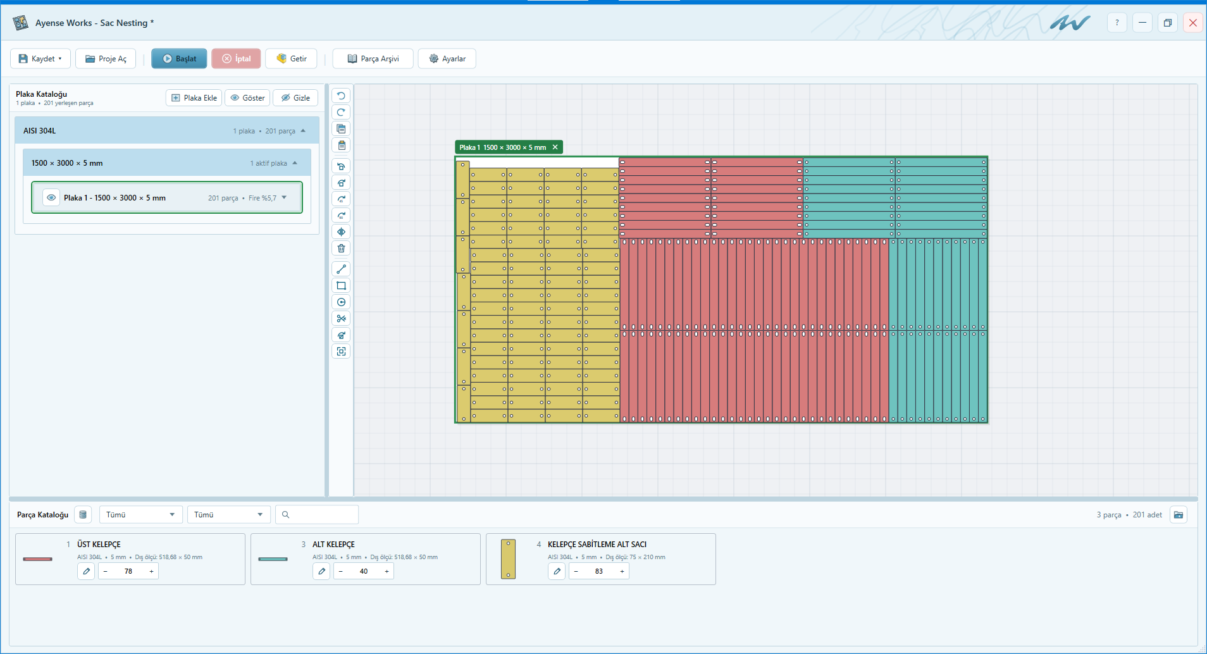Click the copy icon in vertical toolbar
1207x654 pixels.
[341, 129]
